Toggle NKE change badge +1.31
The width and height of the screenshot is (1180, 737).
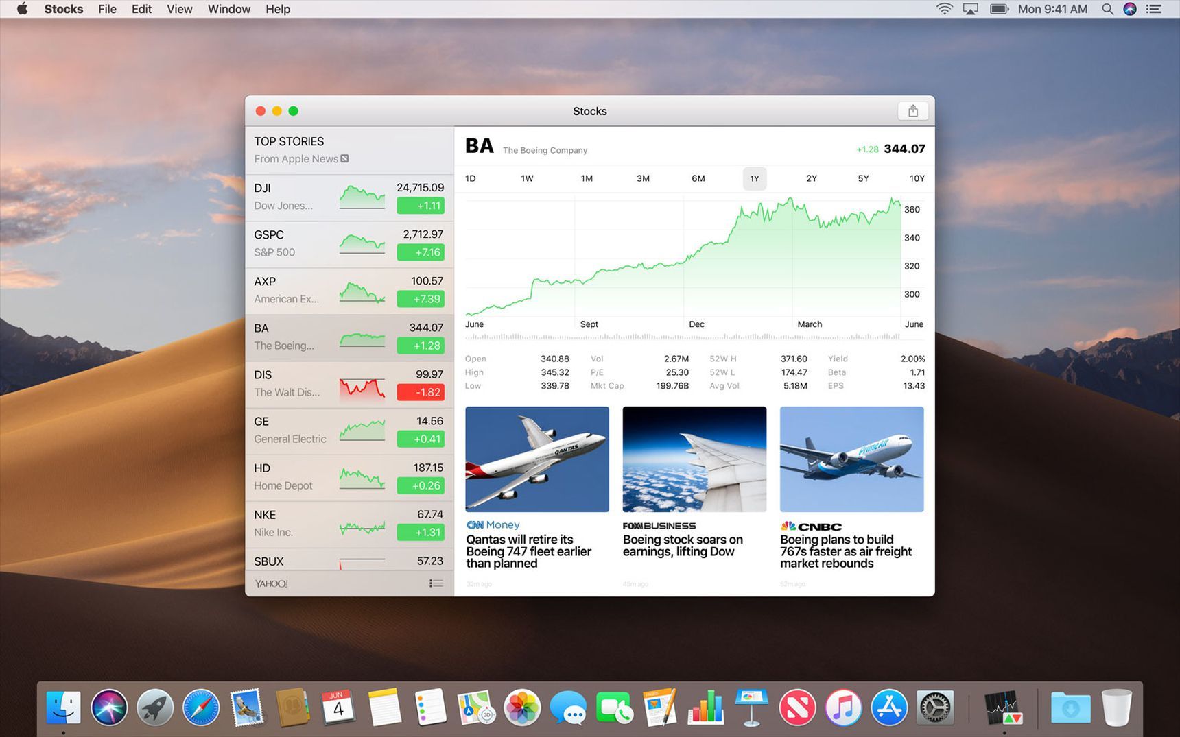[x=421, y=532]
